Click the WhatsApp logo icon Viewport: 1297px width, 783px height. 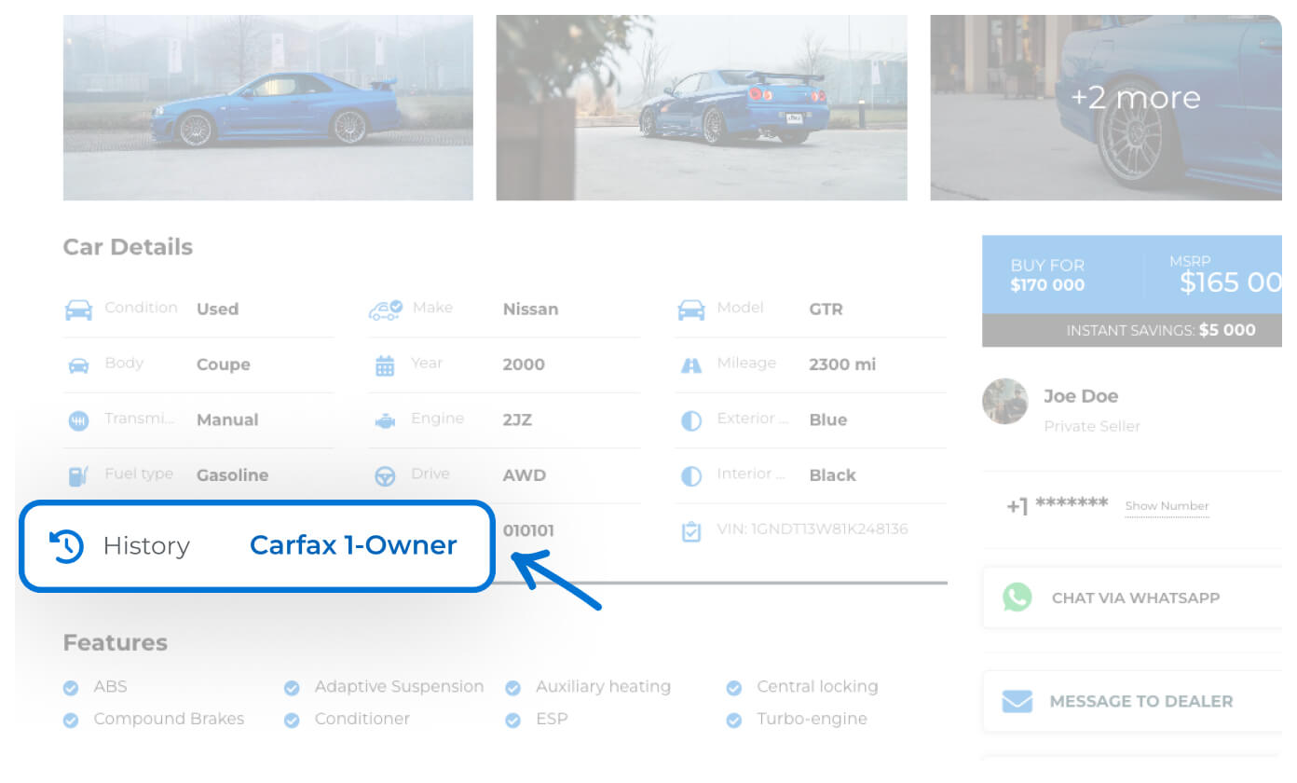tap(1017, 598)
